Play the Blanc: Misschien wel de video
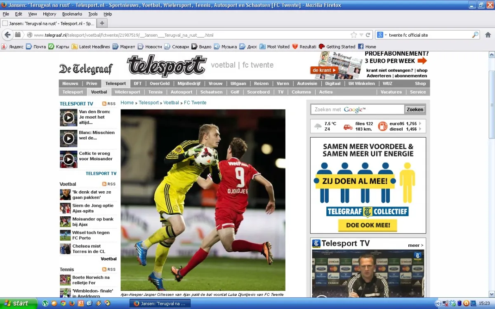495x309 pixels. click(x=68, y=138)
